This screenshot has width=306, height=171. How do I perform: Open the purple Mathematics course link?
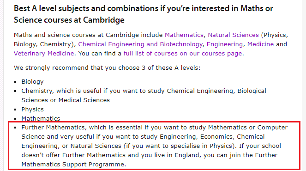(184, 35)
